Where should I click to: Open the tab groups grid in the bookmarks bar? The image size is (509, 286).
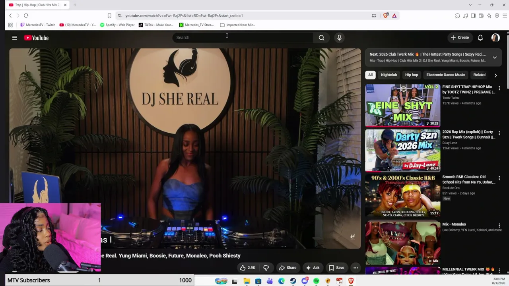pyautogui.click(x=10, y=25)
